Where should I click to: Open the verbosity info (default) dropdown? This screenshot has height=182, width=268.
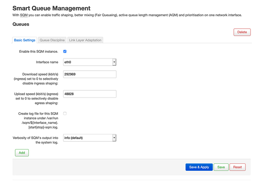click(x=90, y=138)
